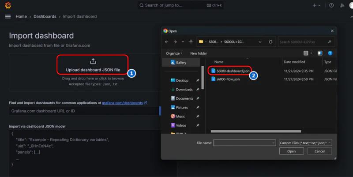This screenshot has width=353, height=177.
Task: Go up one folder level
Action: point(191,42)
